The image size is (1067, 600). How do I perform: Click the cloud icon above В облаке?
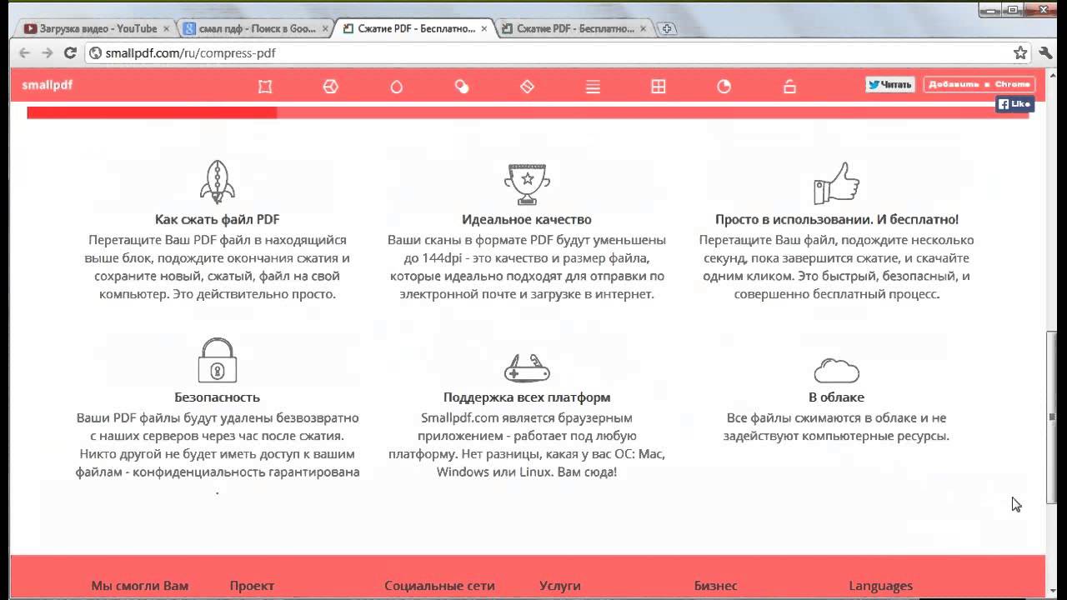[836, 369]
